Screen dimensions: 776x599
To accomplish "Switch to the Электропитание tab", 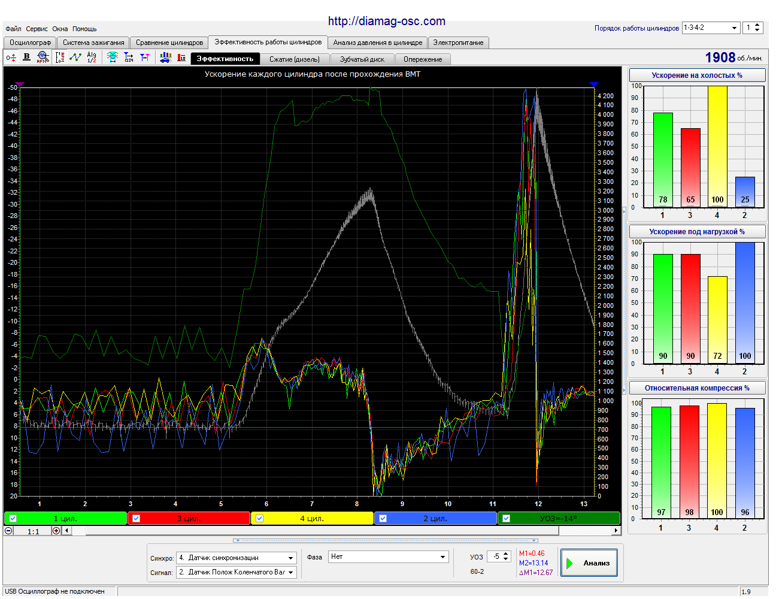I will 459,43.
